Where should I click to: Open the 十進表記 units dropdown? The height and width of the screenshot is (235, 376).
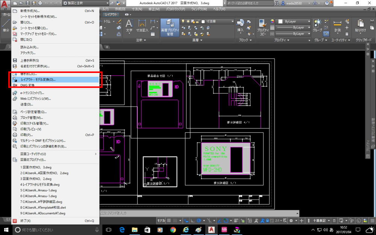tap(321, 221)
